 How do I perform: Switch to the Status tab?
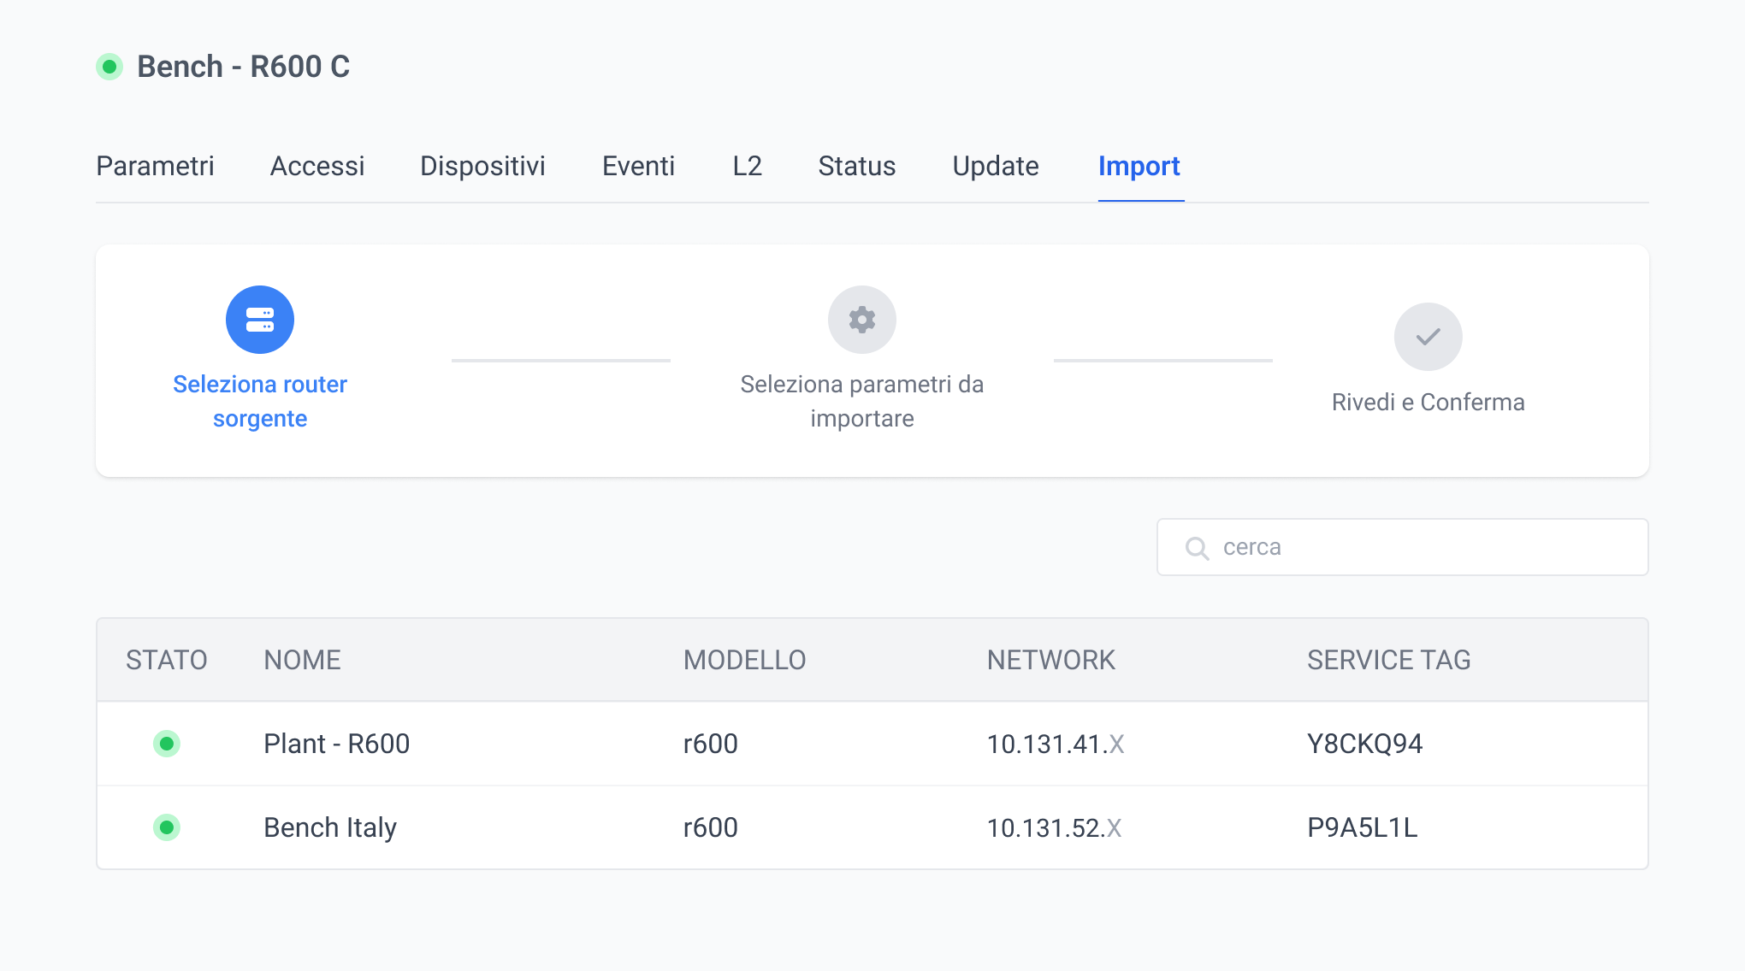point(856,166)
